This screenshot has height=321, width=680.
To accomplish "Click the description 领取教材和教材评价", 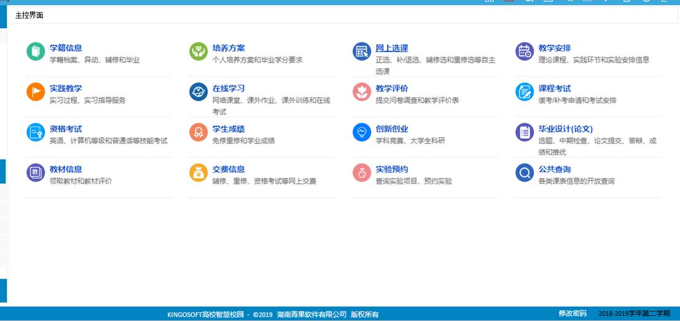I will coord(80,180).
